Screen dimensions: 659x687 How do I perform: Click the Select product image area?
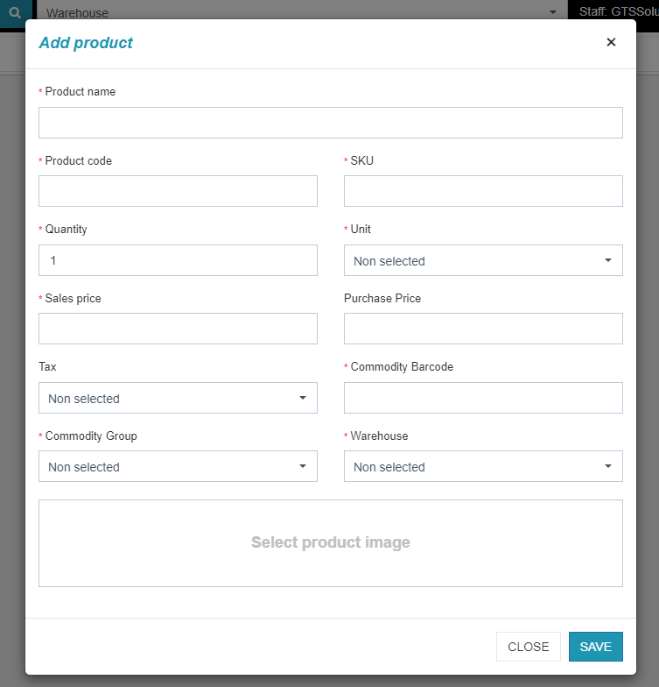331,542
